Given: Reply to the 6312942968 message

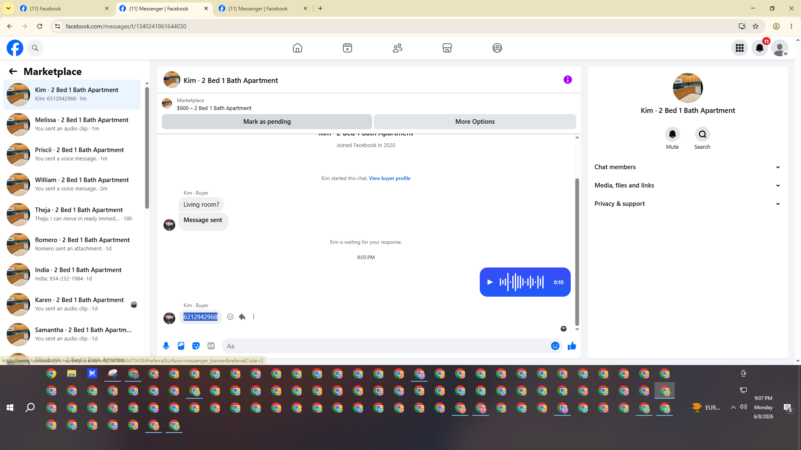Looking at the screenshot, I should 242,317.
